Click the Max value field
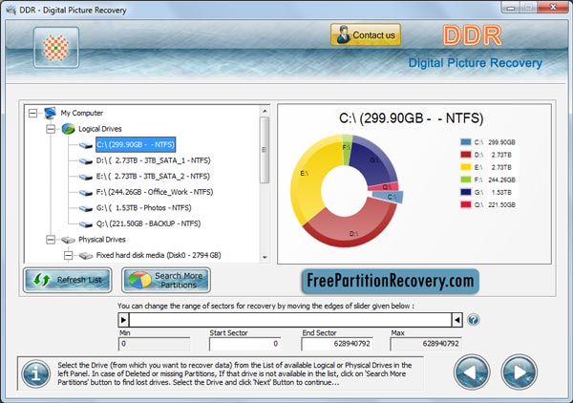Screen dimensions: 573x403 [426, 344]
